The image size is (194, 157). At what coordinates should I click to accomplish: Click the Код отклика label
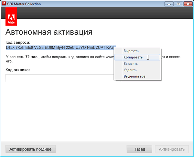click(18, 70)
